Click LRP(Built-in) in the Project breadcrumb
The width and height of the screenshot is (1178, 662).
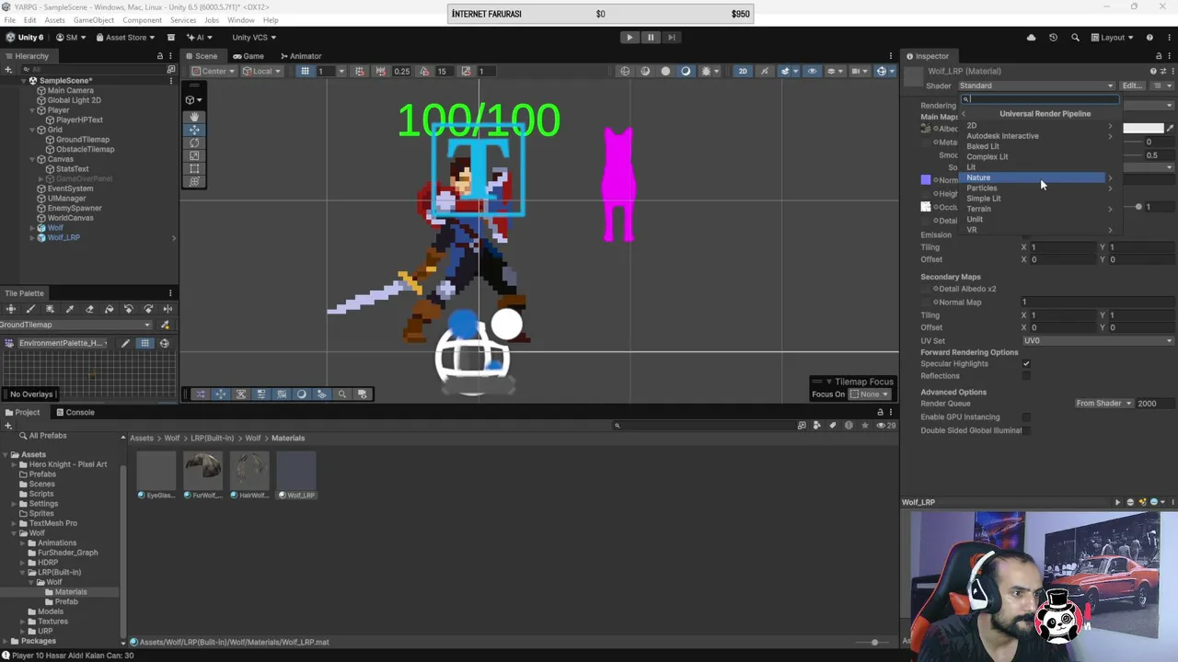pos(212,439)
